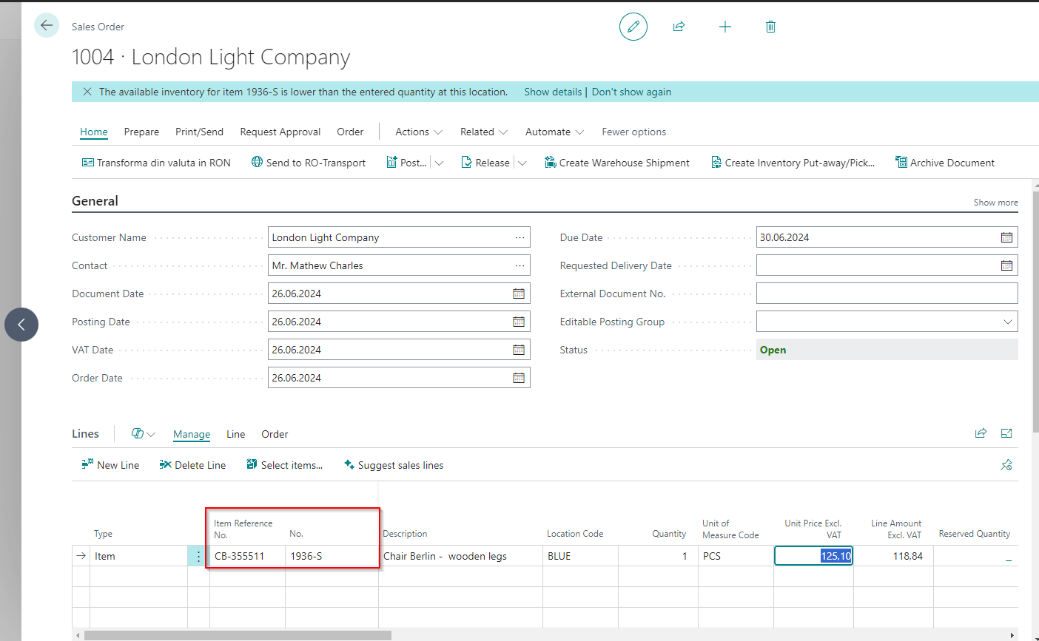Viewport: 1039px width, 641px height.
Task: Open Contact lookup ellipsis
Action: pos(520,265)
